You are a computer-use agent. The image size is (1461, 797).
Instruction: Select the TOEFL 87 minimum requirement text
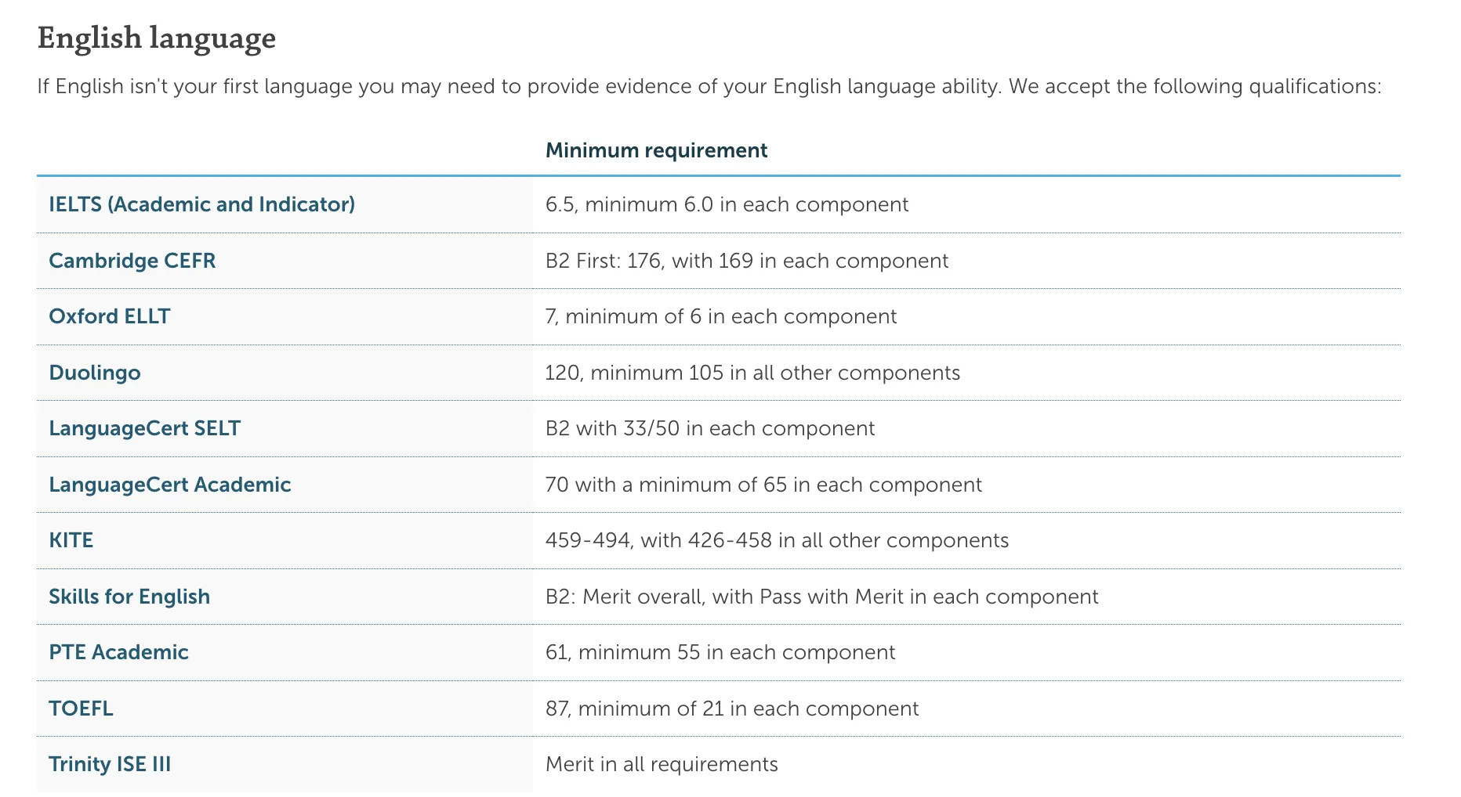click(x=731, y=709)
